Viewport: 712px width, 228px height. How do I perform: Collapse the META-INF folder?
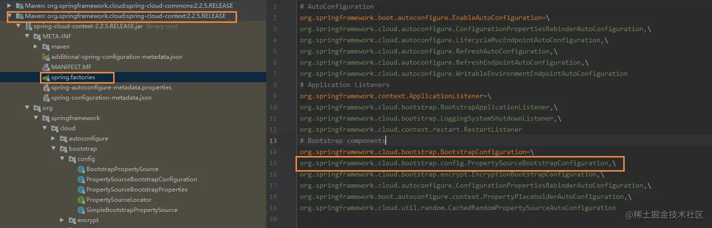(x=27, y=36)
